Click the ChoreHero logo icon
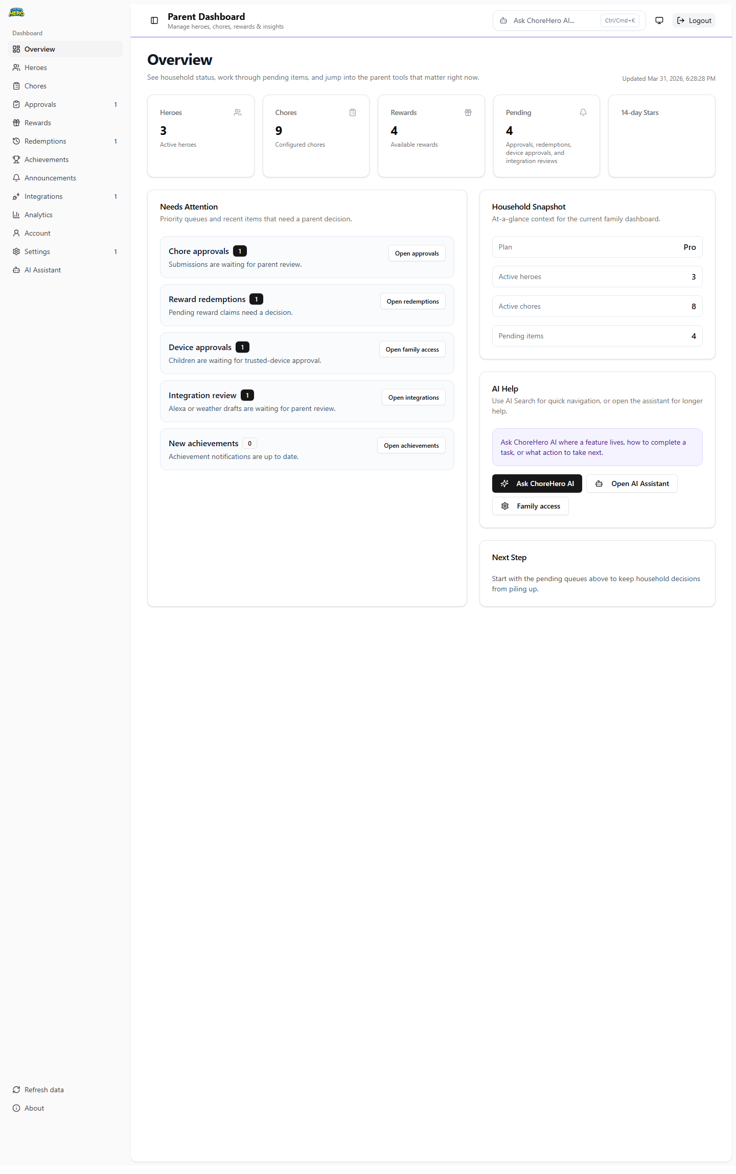This screenshot has width=736, height=1174. pos(16,12)
